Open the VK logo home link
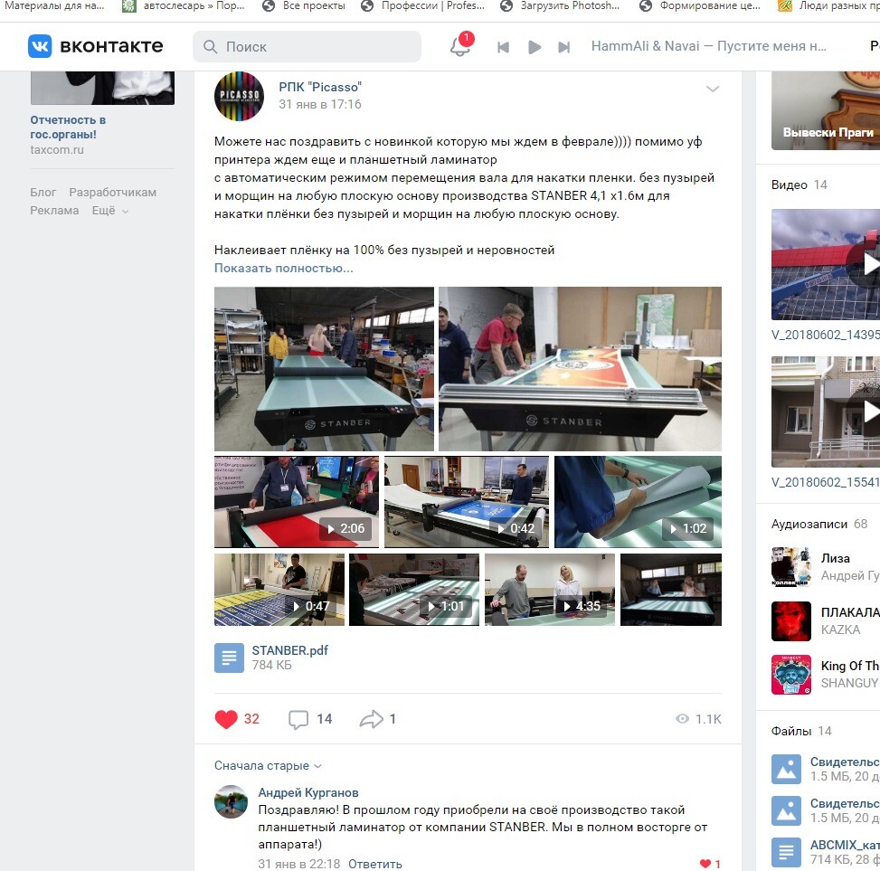The height and width of the screenshot is (871, 880). 95,46
